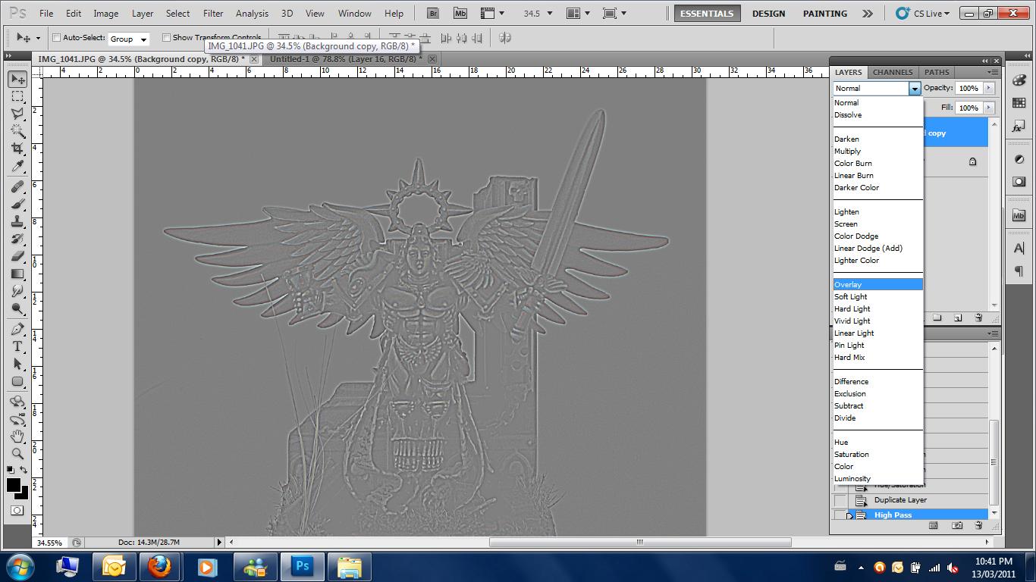This screenshot has height=582, width=1036.
Task: Select the Healing Brush tool
Action: click(x=17, y=186)
